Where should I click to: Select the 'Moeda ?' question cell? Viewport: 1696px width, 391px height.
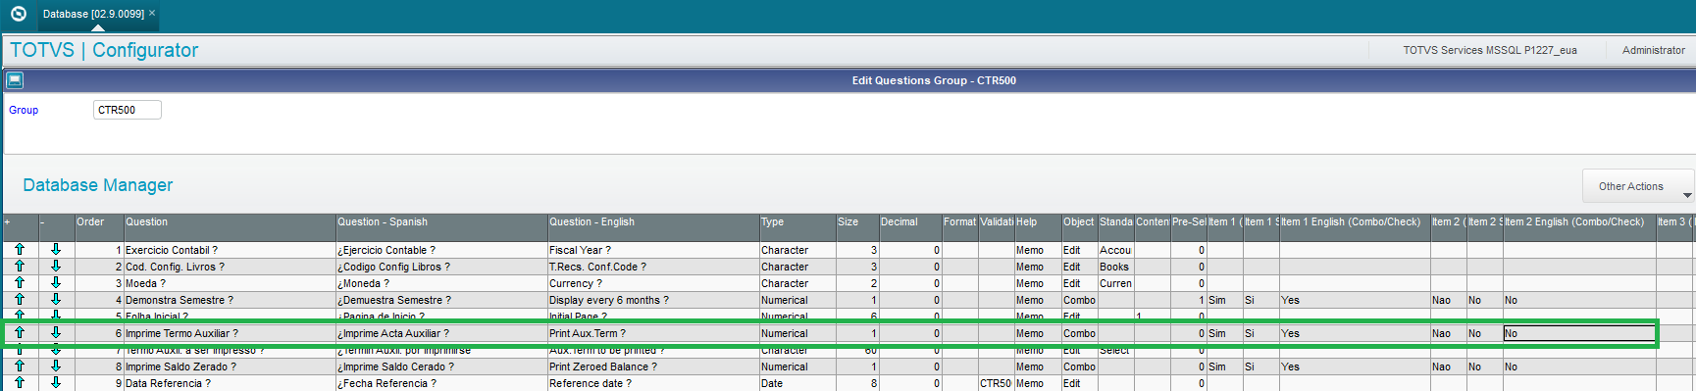pyautogui.click(x=230, y=283)
